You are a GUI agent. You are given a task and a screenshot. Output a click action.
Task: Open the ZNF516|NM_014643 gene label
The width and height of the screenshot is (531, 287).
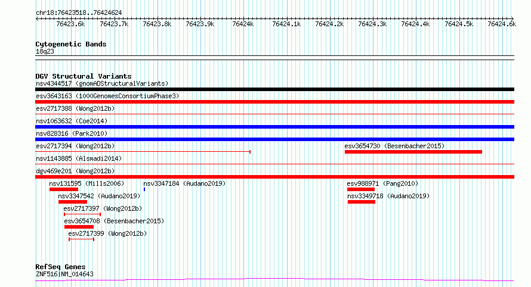pos(64,274)
